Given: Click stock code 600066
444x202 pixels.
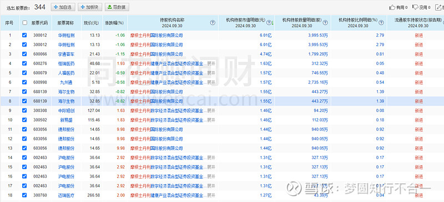Looking at the screenshot, I should pos(40,54).
